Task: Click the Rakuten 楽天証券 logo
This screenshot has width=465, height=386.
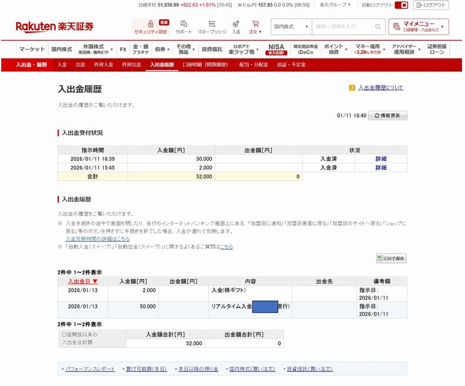Action: pos(55,26)
